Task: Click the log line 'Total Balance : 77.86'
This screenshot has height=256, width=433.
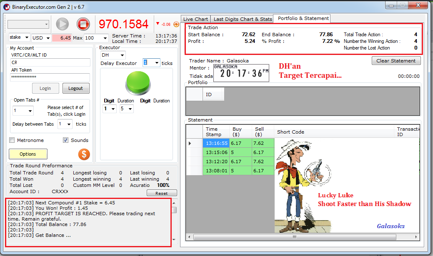Action: (47, 224)
